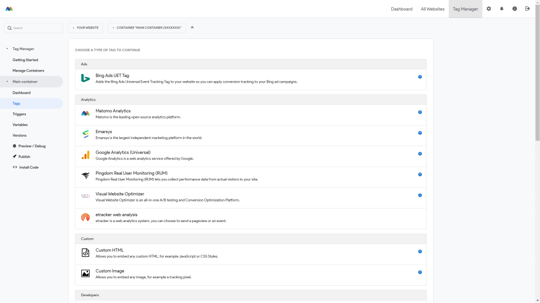Click the sign out icon
540x303 pixels.
[527, 9]
